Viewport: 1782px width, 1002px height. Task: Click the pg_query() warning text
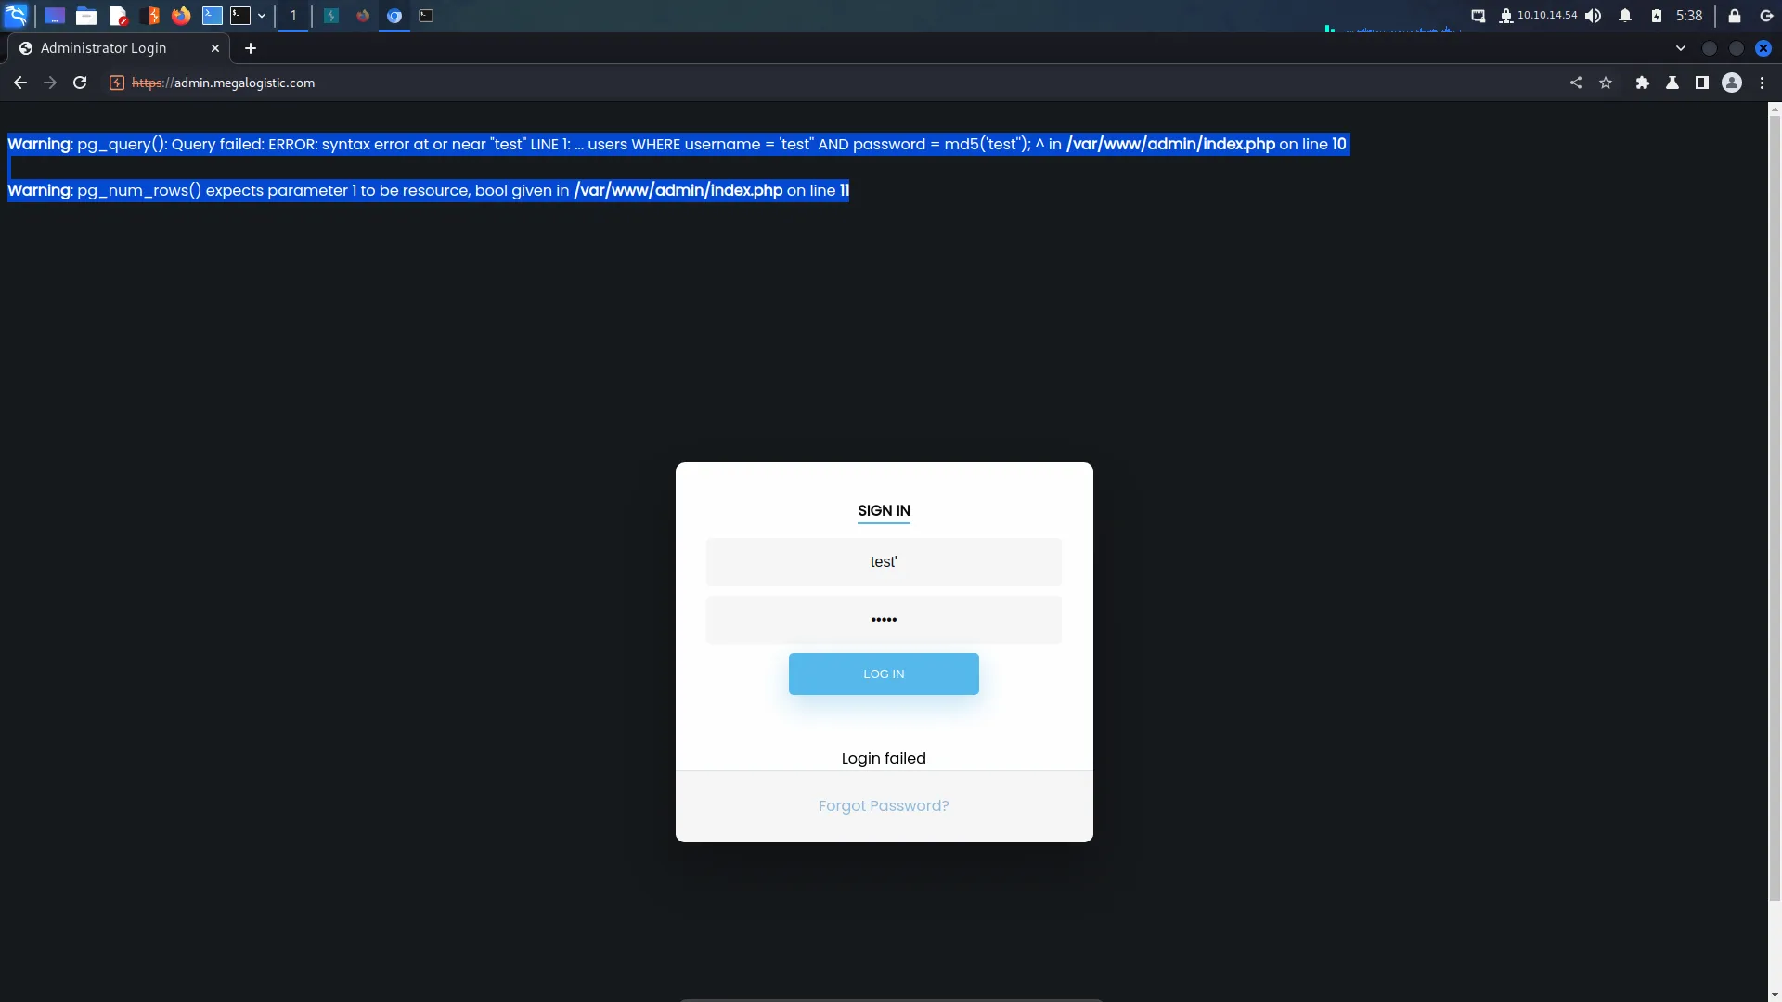click(x=677, y=145)
